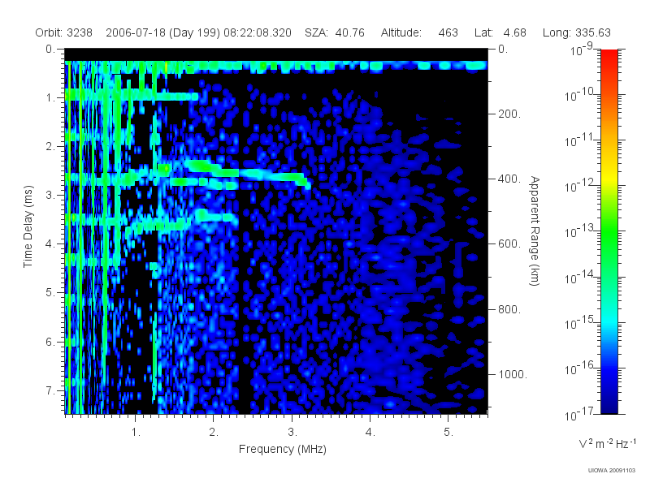Click the Lat: 4.68 header value
Viewport: 650px width, 487px height.
(x=500, y=32)
